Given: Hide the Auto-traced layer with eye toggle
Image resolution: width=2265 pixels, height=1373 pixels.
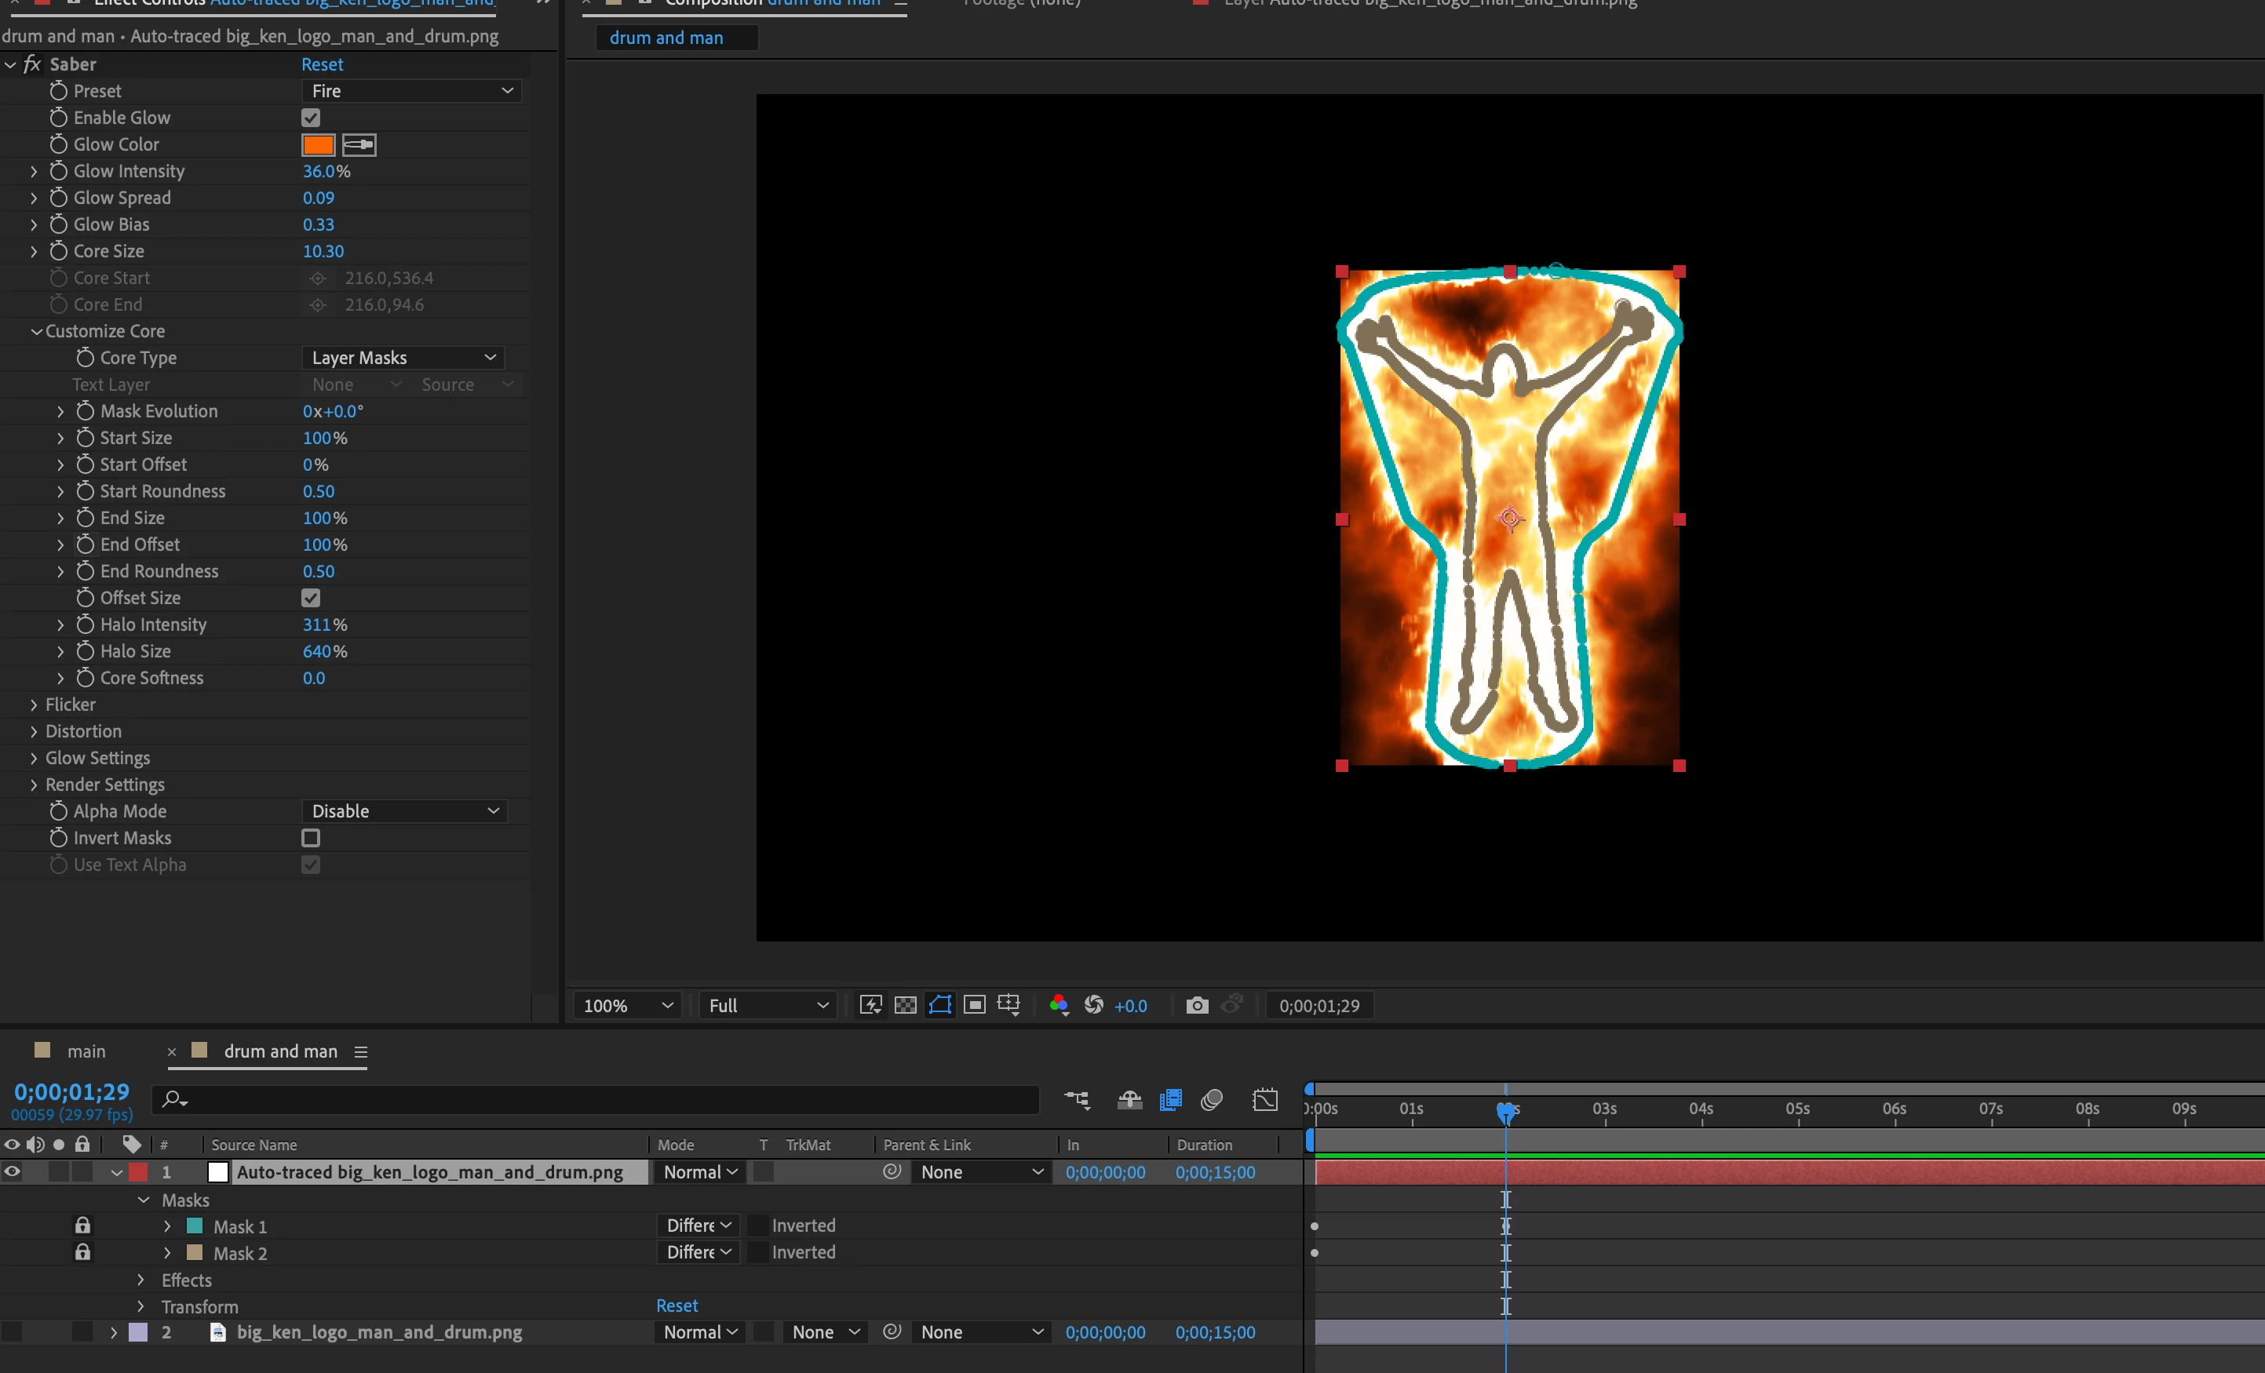Looking at the screenshot, I should [12, 1171].
